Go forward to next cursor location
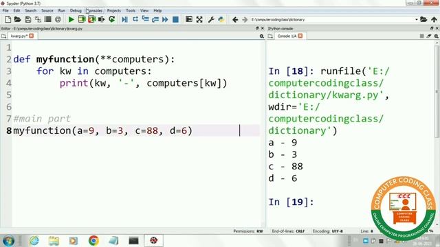Image resolution: width=440 pixels, height=247 pixels. (245, 20)
